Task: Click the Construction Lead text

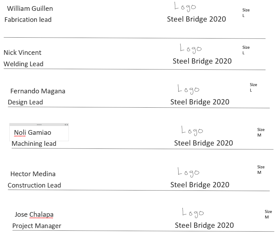Action: [x=34, y=185]
